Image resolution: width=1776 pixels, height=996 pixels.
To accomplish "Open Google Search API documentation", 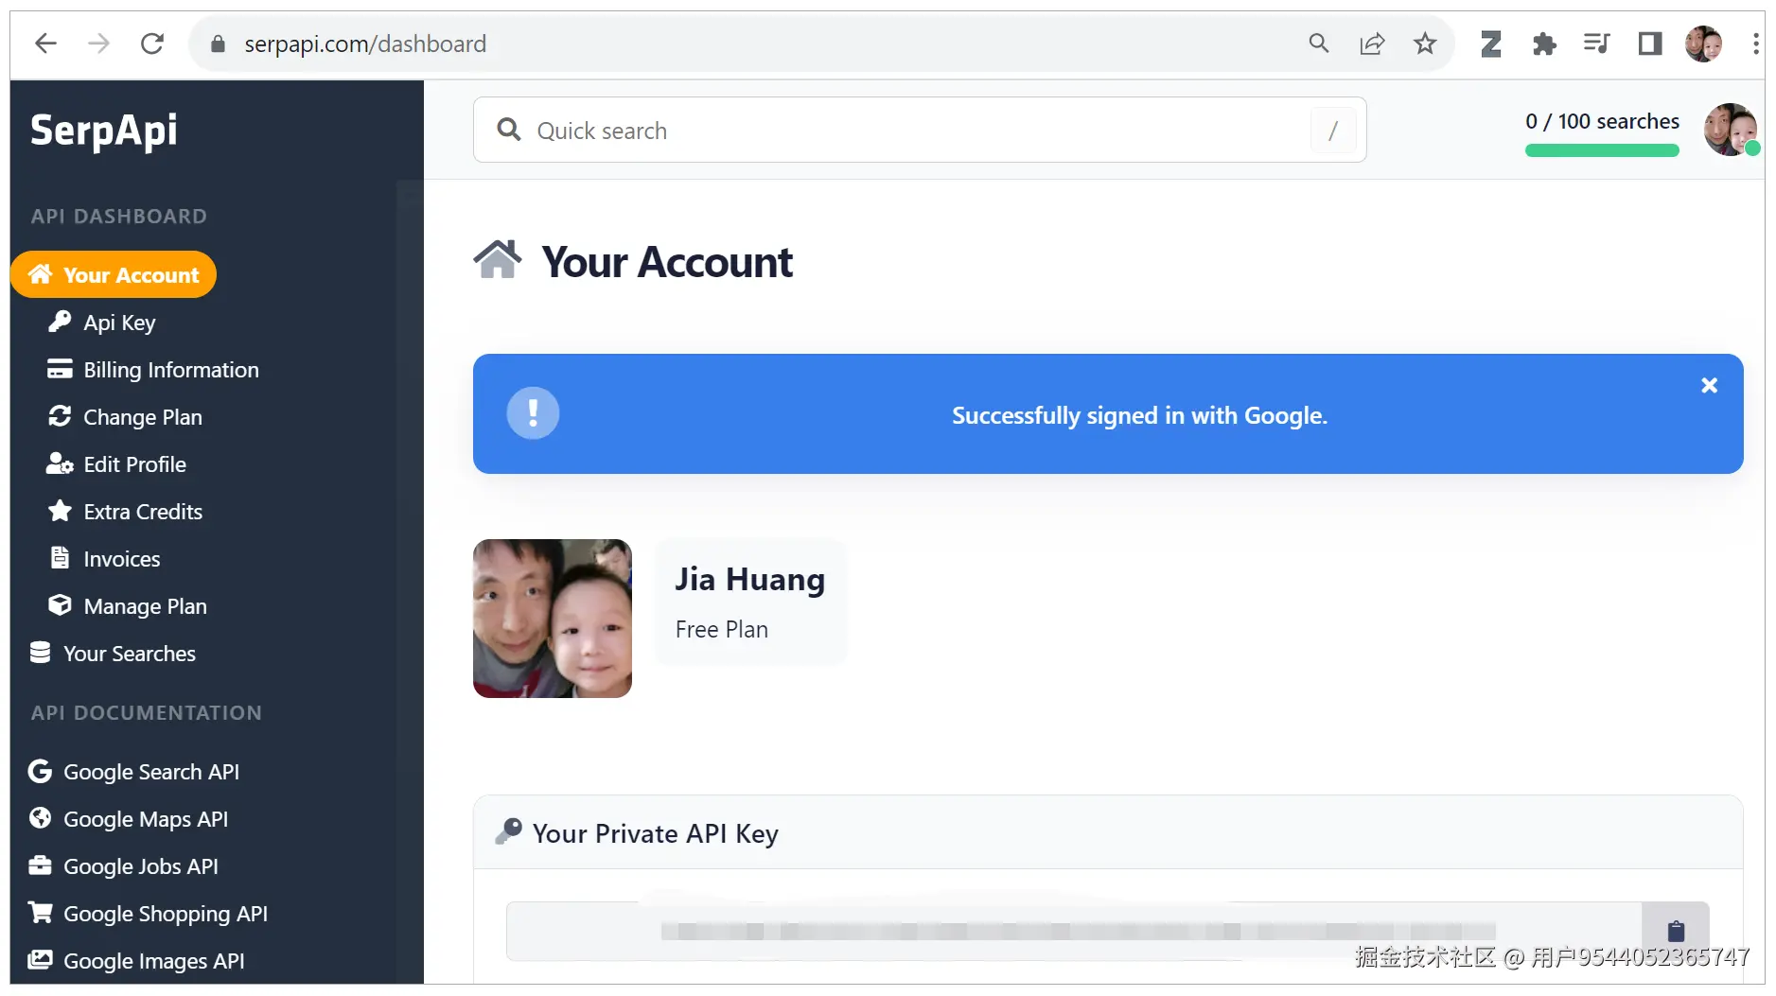I will [150, 772].
